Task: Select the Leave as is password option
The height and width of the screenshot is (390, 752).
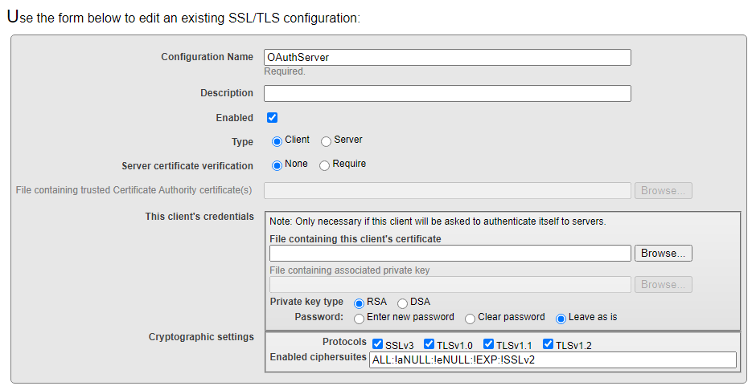Action: click(x=561, y=319)
